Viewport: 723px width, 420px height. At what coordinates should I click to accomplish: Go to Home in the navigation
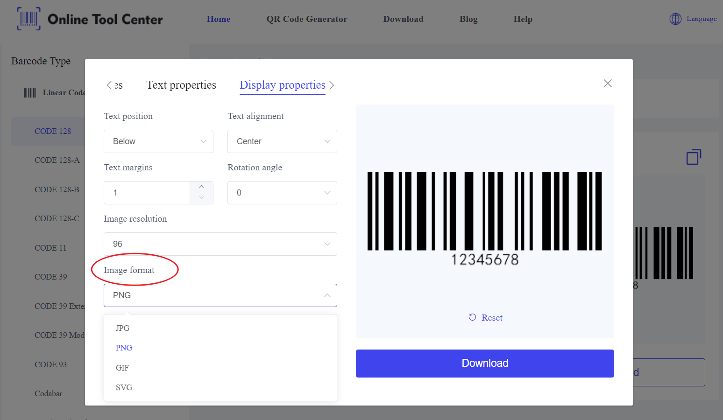(219, 19)
